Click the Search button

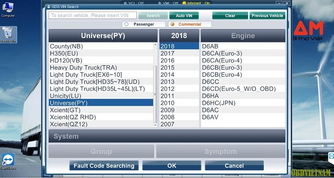[x=153, y=16]
